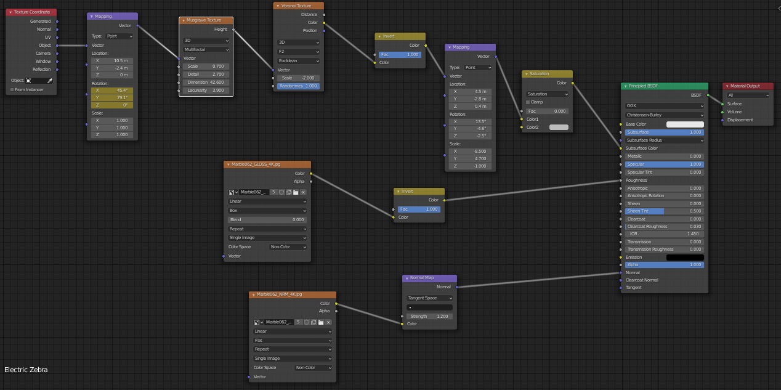Collapse the Musgrave Texture node
The width and height of the screenshot is (781, 390).
184,20
